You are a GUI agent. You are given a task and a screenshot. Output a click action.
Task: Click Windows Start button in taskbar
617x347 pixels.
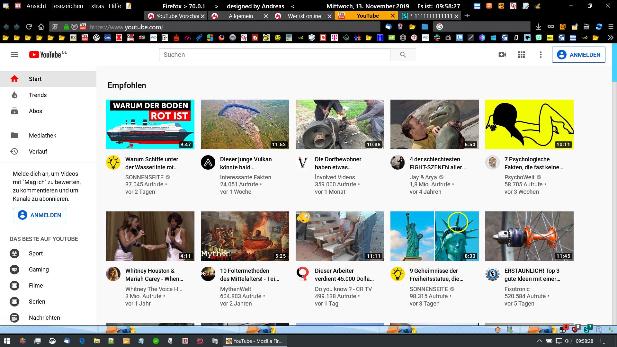(7, 341)
